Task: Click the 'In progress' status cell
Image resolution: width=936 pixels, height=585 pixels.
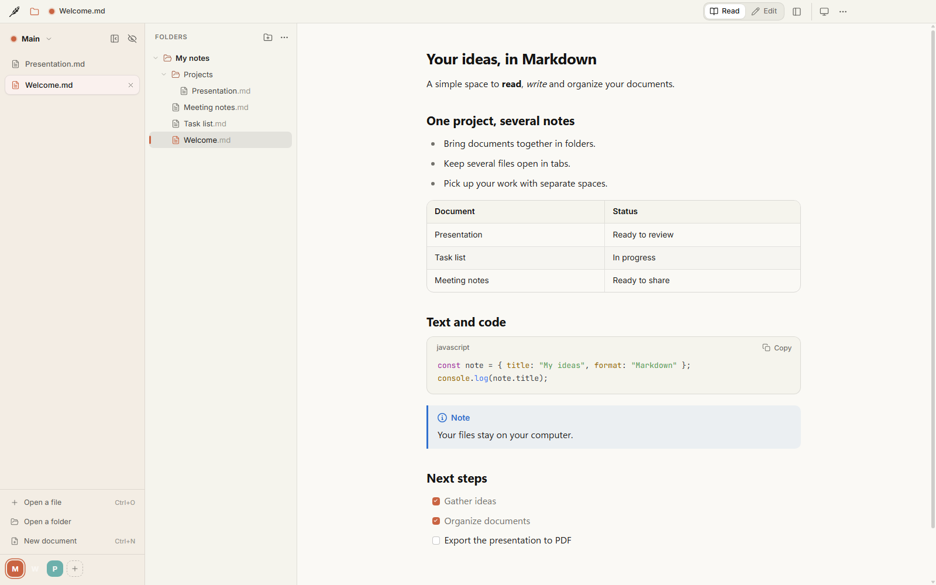Action: pos(702,257)
